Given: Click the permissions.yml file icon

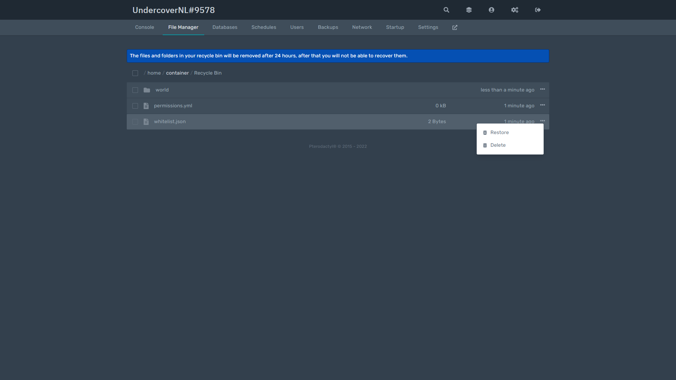Looking at the screenshot, I should tap(146, 106).
